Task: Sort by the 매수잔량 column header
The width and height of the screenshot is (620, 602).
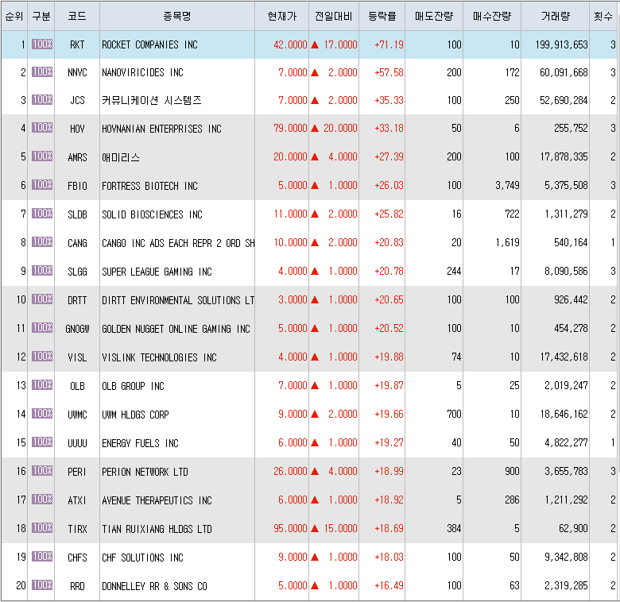Action: (492, 16)
